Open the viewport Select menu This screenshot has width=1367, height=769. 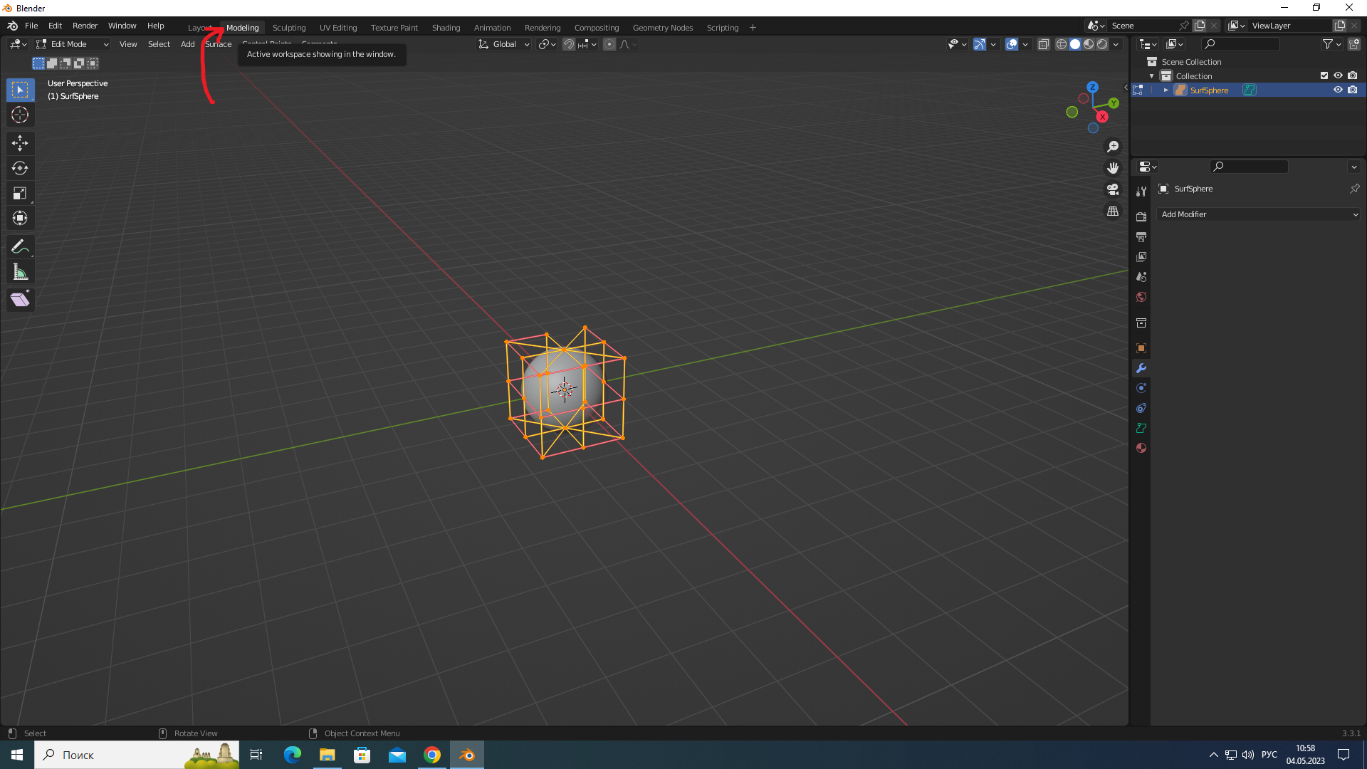tap(159, 44)
